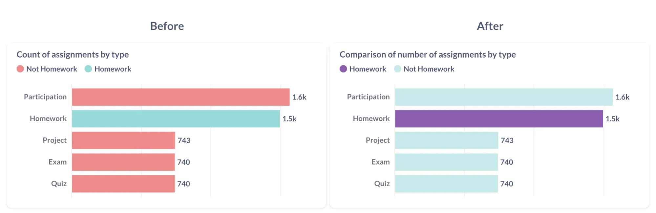Select the purple Homework bar in After chart

click(499, 119)
